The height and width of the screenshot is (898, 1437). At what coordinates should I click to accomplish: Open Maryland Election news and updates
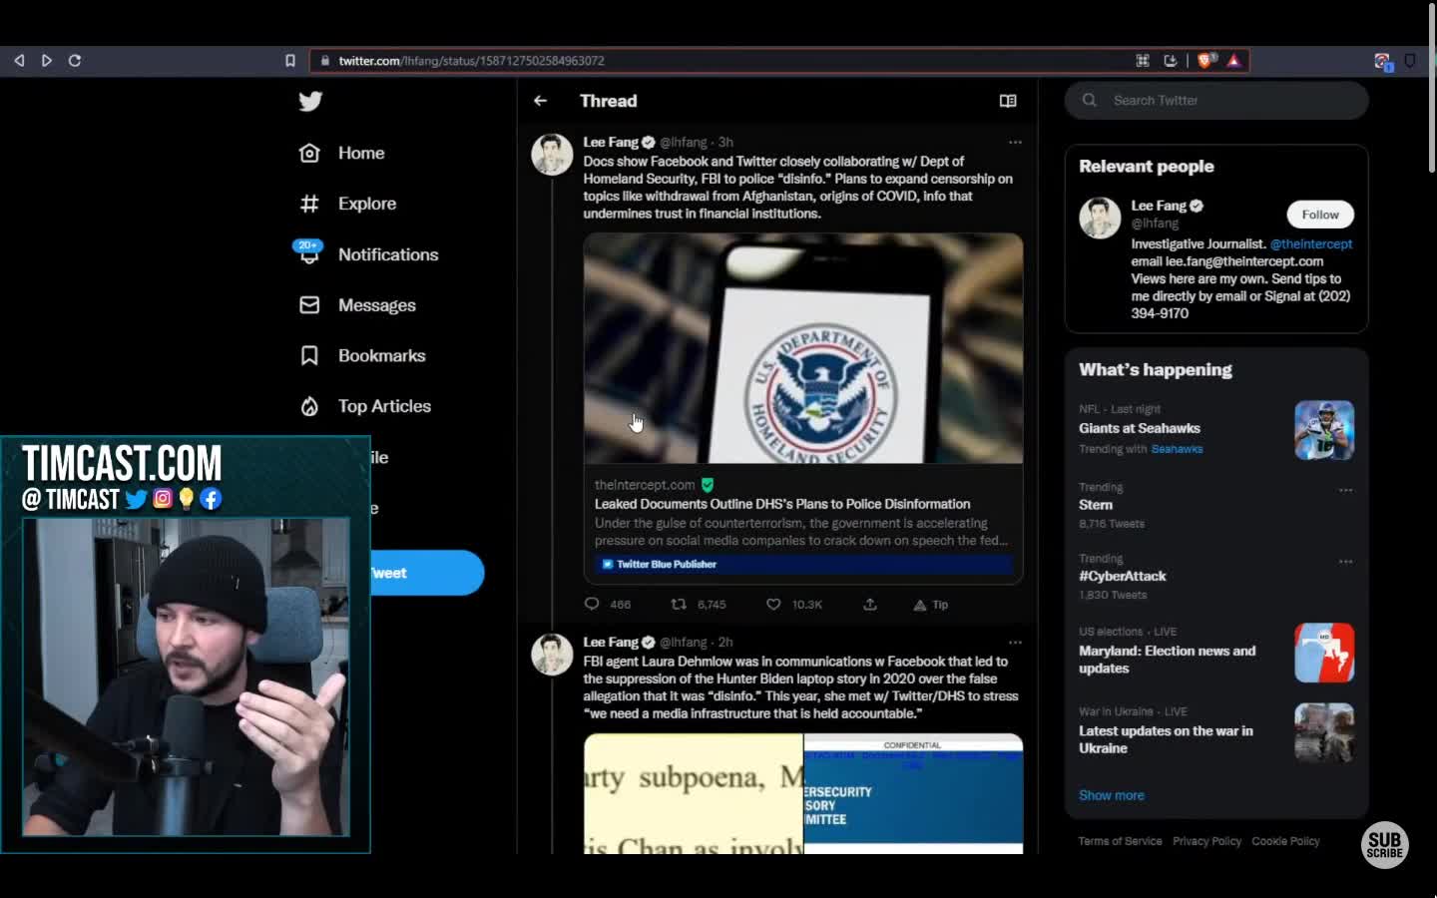coord(1167,660)
